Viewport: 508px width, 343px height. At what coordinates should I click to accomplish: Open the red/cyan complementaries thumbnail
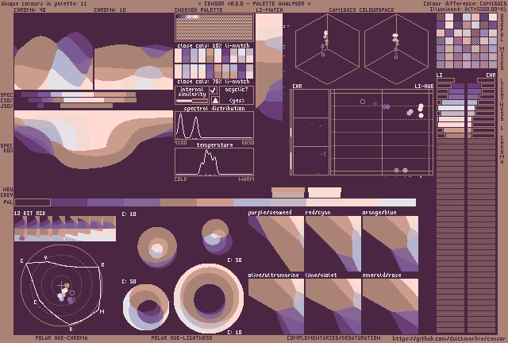coord(333,244)
